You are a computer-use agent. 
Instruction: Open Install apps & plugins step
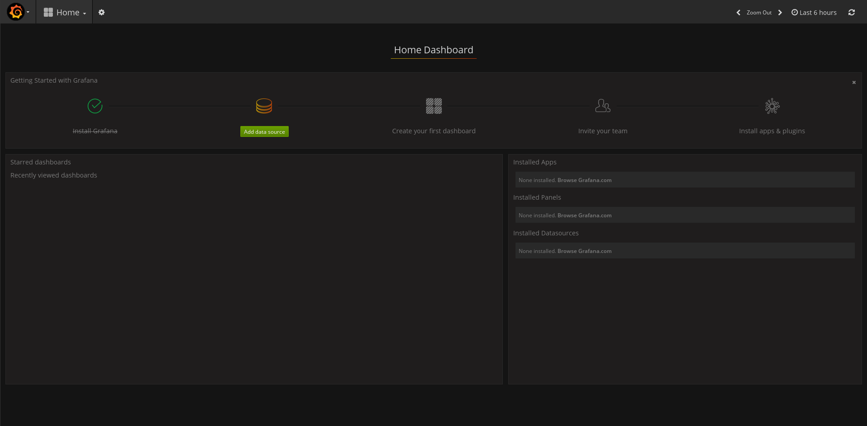tap(772, 131)
